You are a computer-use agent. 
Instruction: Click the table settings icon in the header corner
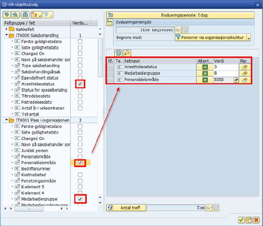110,61
